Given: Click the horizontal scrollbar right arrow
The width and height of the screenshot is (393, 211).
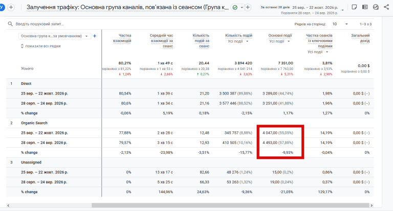Looking at the screenshot, I should click(x=372, y=205).
